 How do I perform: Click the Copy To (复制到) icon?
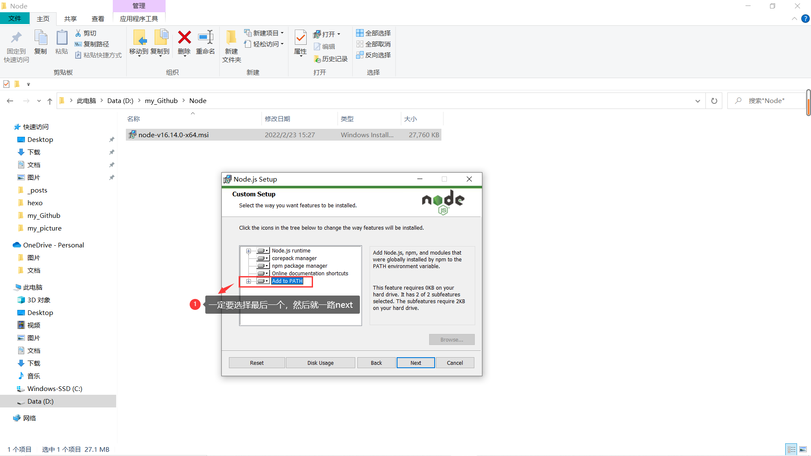click(161, 38)
